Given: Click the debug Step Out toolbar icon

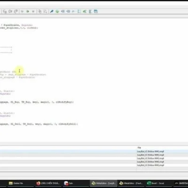Looking at the screenshot, I should click(16, 11).
